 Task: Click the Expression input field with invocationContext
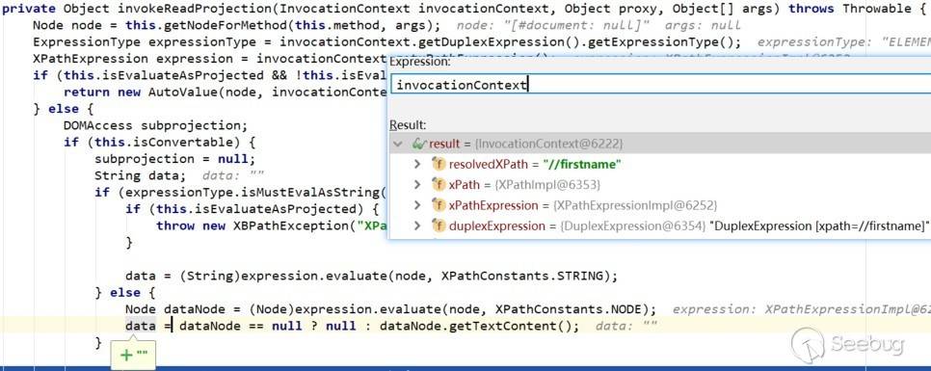tap(660, 84)
